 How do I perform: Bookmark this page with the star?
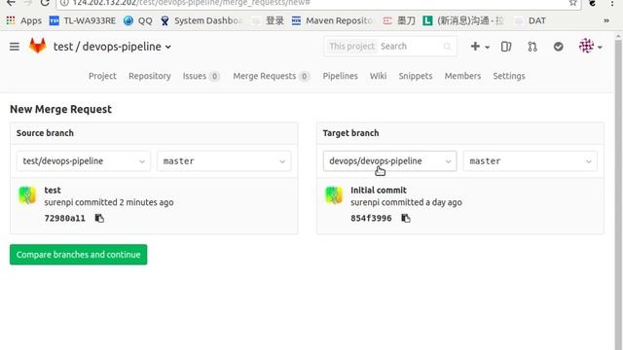(572, 3)
